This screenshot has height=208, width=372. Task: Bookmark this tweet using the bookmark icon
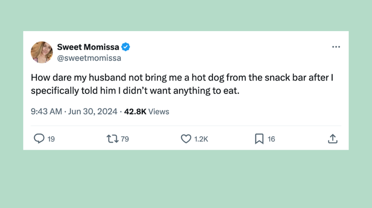[x=259, y=139]
